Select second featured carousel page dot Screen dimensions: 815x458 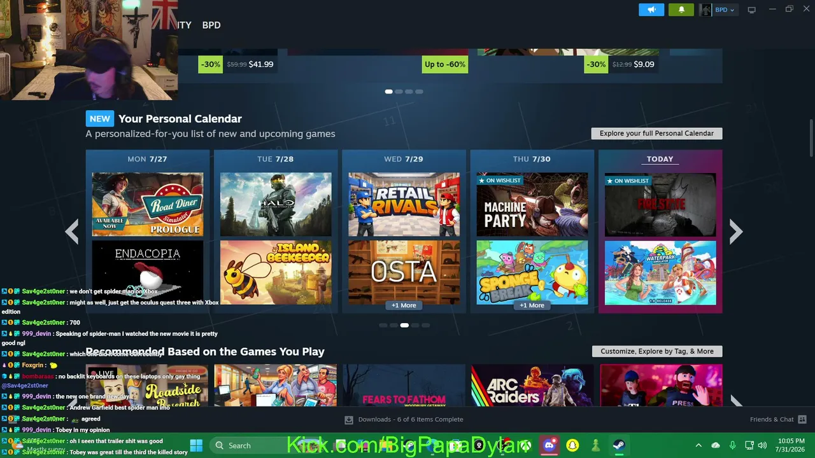(x=399, y=92)
